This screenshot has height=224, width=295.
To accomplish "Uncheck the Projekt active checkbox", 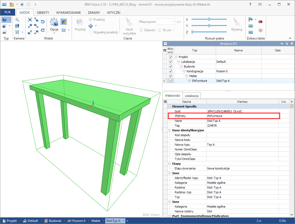I will point(171,57).
